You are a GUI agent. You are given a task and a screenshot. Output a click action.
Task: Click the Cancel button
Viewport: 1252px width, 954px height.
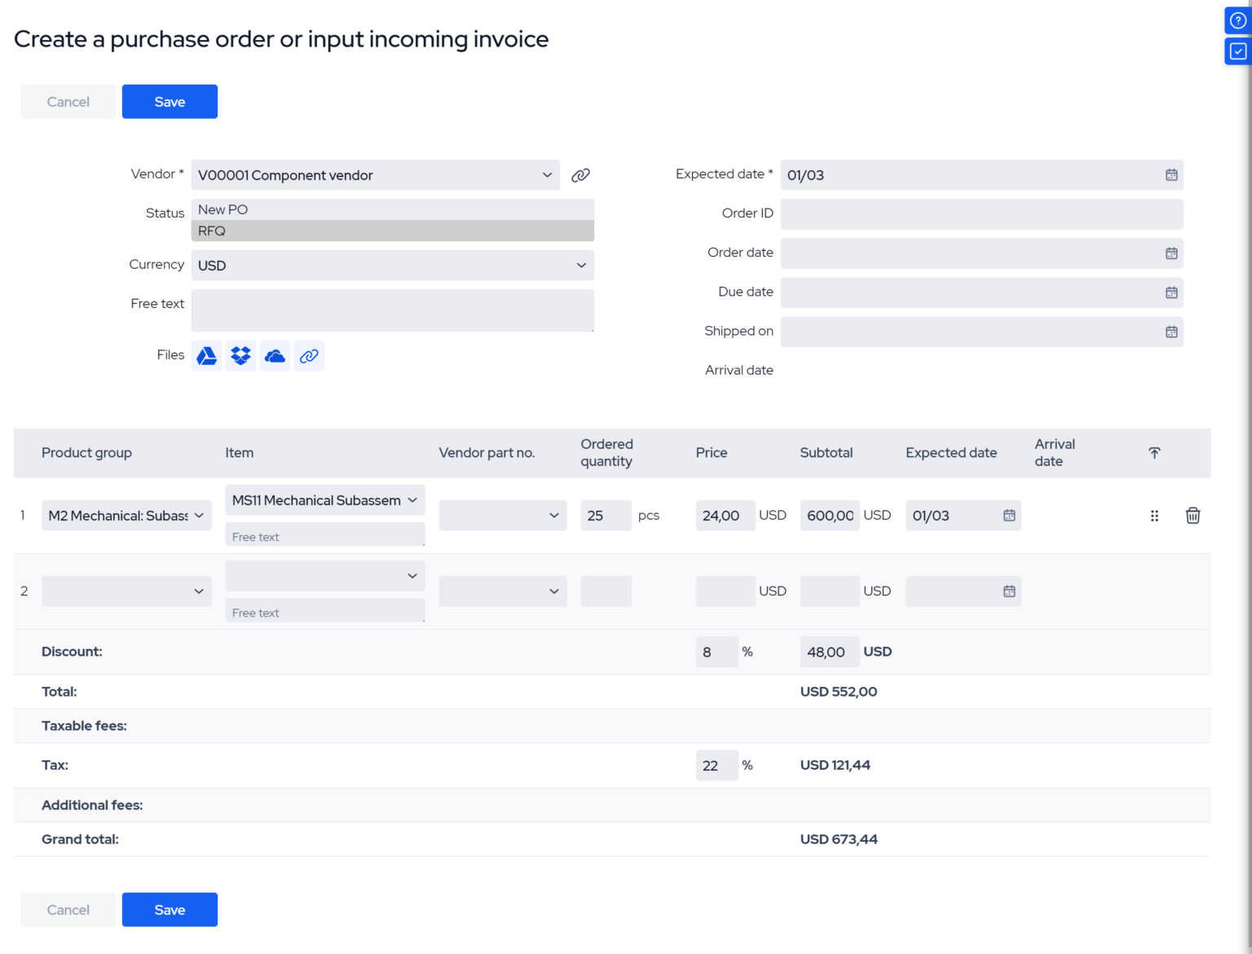[x=68, y=101]
